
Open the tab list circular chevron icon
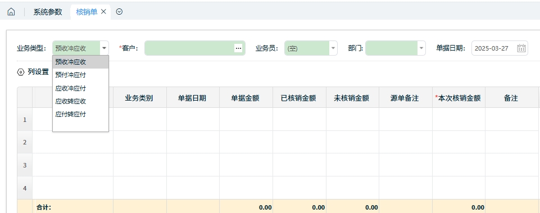click(119, 12)
